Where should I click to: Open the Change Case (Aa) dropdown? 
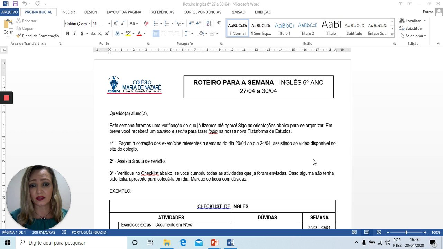point(133,24)
